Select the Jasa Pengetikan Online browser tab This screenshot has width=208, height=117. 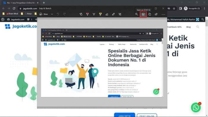(x=21, y=3)
